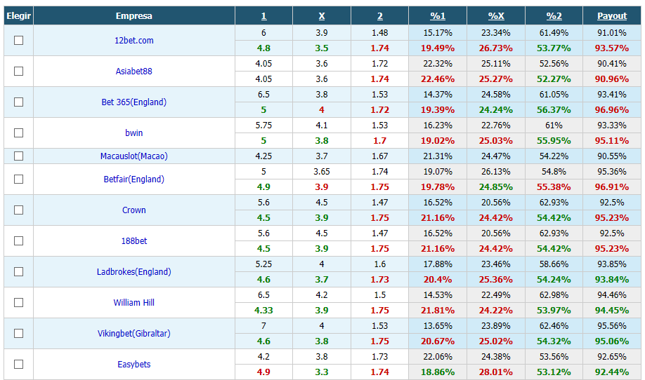The height and width of the screenshot is (380, 645).
Task: Click Macauslot away percentage 54.22%
Action: coord(554,156)
